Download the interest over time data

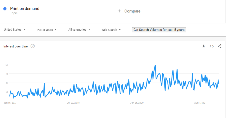tap(204, 46)
